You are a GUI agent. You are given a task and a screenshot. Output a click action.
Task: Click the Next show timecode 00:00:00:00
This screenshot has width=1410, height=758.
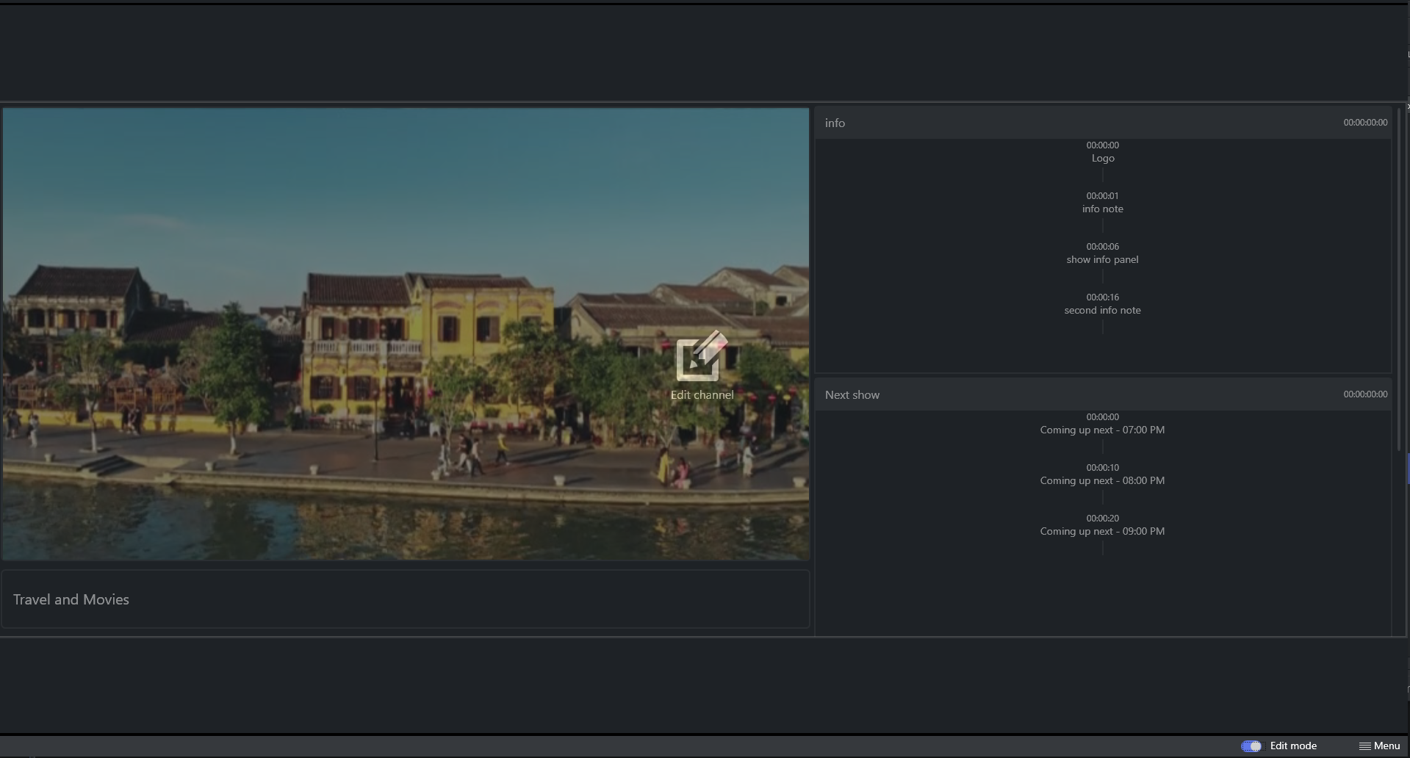(1364, 394)
